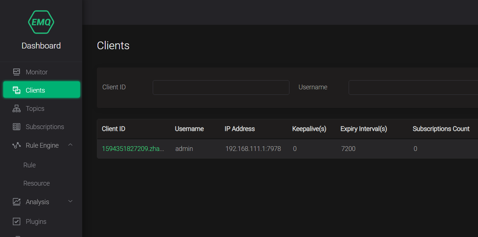The width and height of the screenshot is (478, 237).
Task: Click the Keepalive(s) column header
Action: click(x=309, y=129)
